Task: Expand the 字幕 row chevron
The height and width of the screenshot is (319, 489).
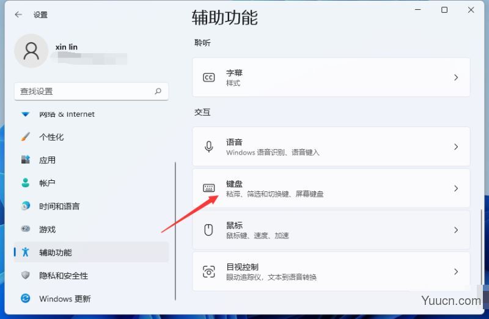Action: [x=456, y=78]
